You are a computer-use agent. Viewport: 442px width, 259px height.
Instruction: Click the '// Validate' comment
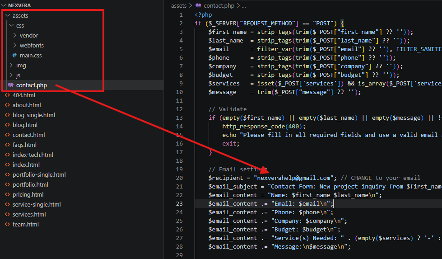tap(228, 109)
